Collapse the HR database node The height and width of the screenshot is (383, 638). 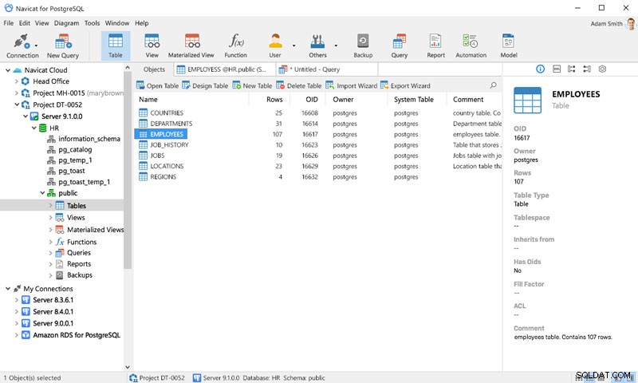(x=33, y=128)
